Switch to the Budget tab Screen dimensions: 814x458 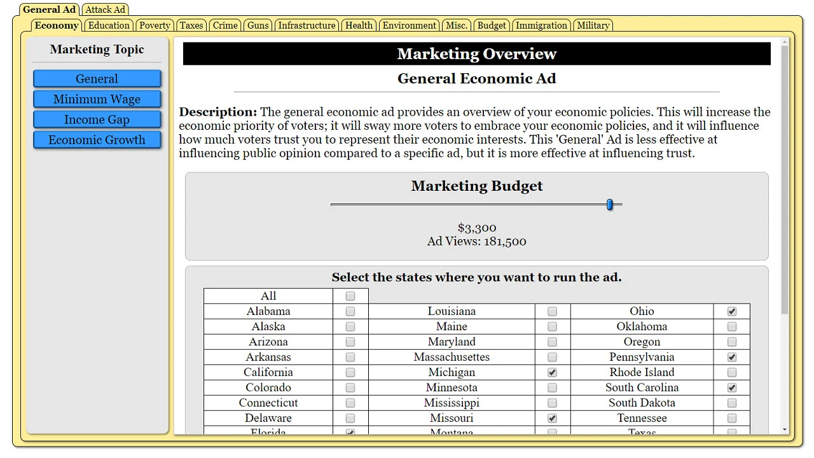[491, 25]
